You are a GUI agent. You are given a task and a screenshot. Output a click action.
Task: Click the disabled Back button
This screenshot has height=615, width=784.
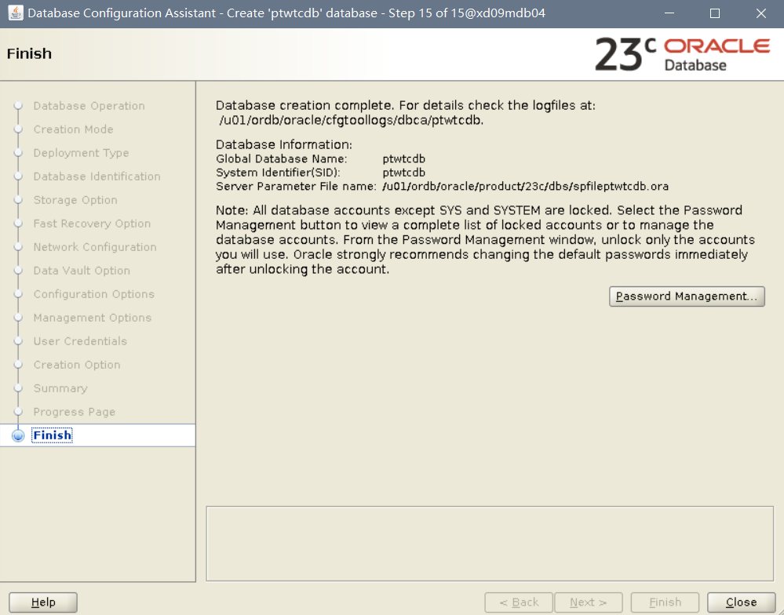[x=519, y=602]
